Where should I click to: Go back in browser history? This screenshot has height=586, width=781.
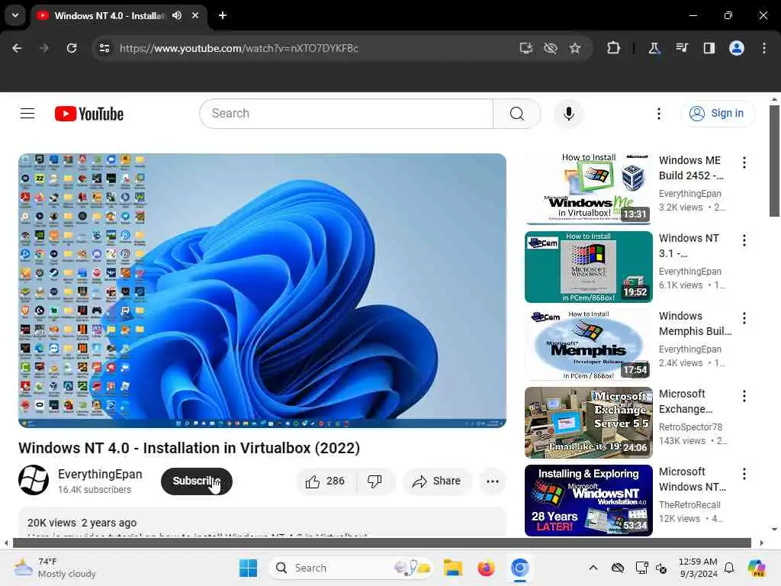[x=17, y=48]
